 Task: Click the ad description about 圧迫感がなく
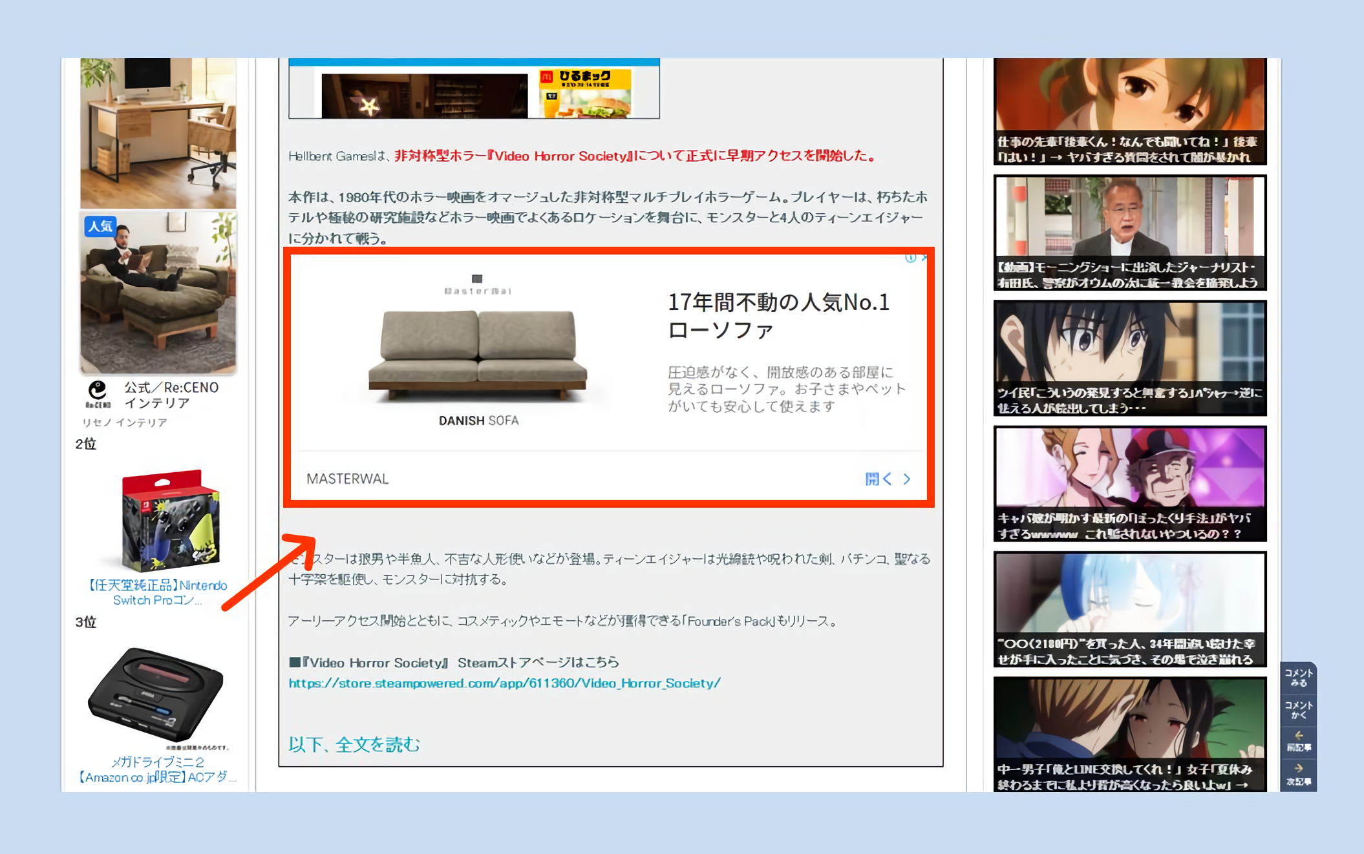787,389
